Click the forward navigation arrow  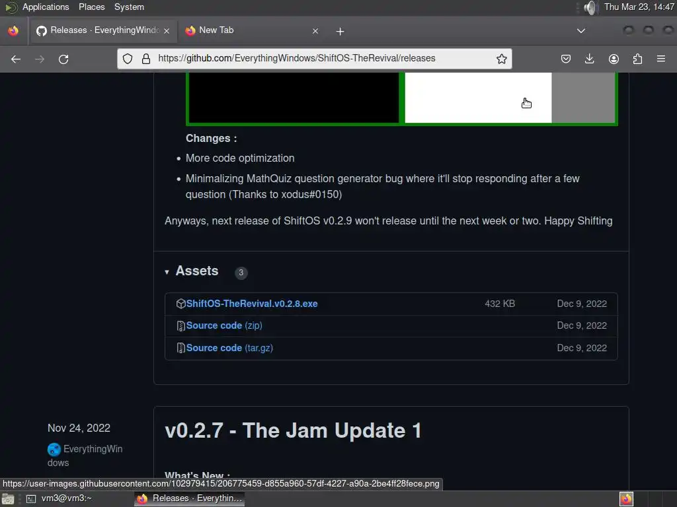pyautogui.click(x=40, y=59)
